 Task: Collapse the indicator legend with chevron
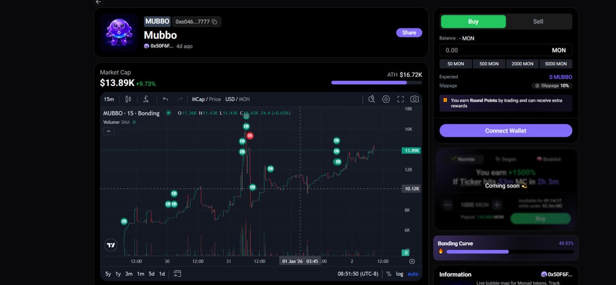click(x=108, y=131)
